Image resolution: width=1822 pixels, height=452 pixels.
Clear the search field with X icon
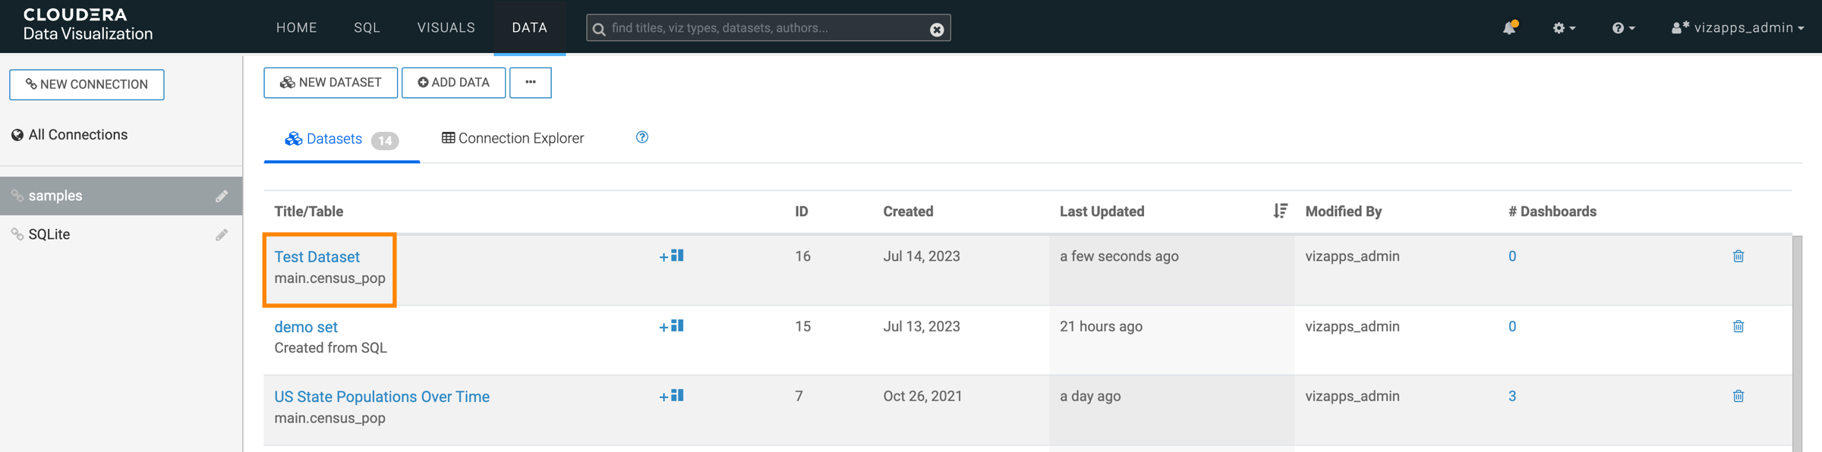click(x=937, y=29)
